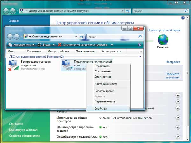Click the red X disable network device icon
This screenshot has height=143, width=191.
(x=60, y=45)
